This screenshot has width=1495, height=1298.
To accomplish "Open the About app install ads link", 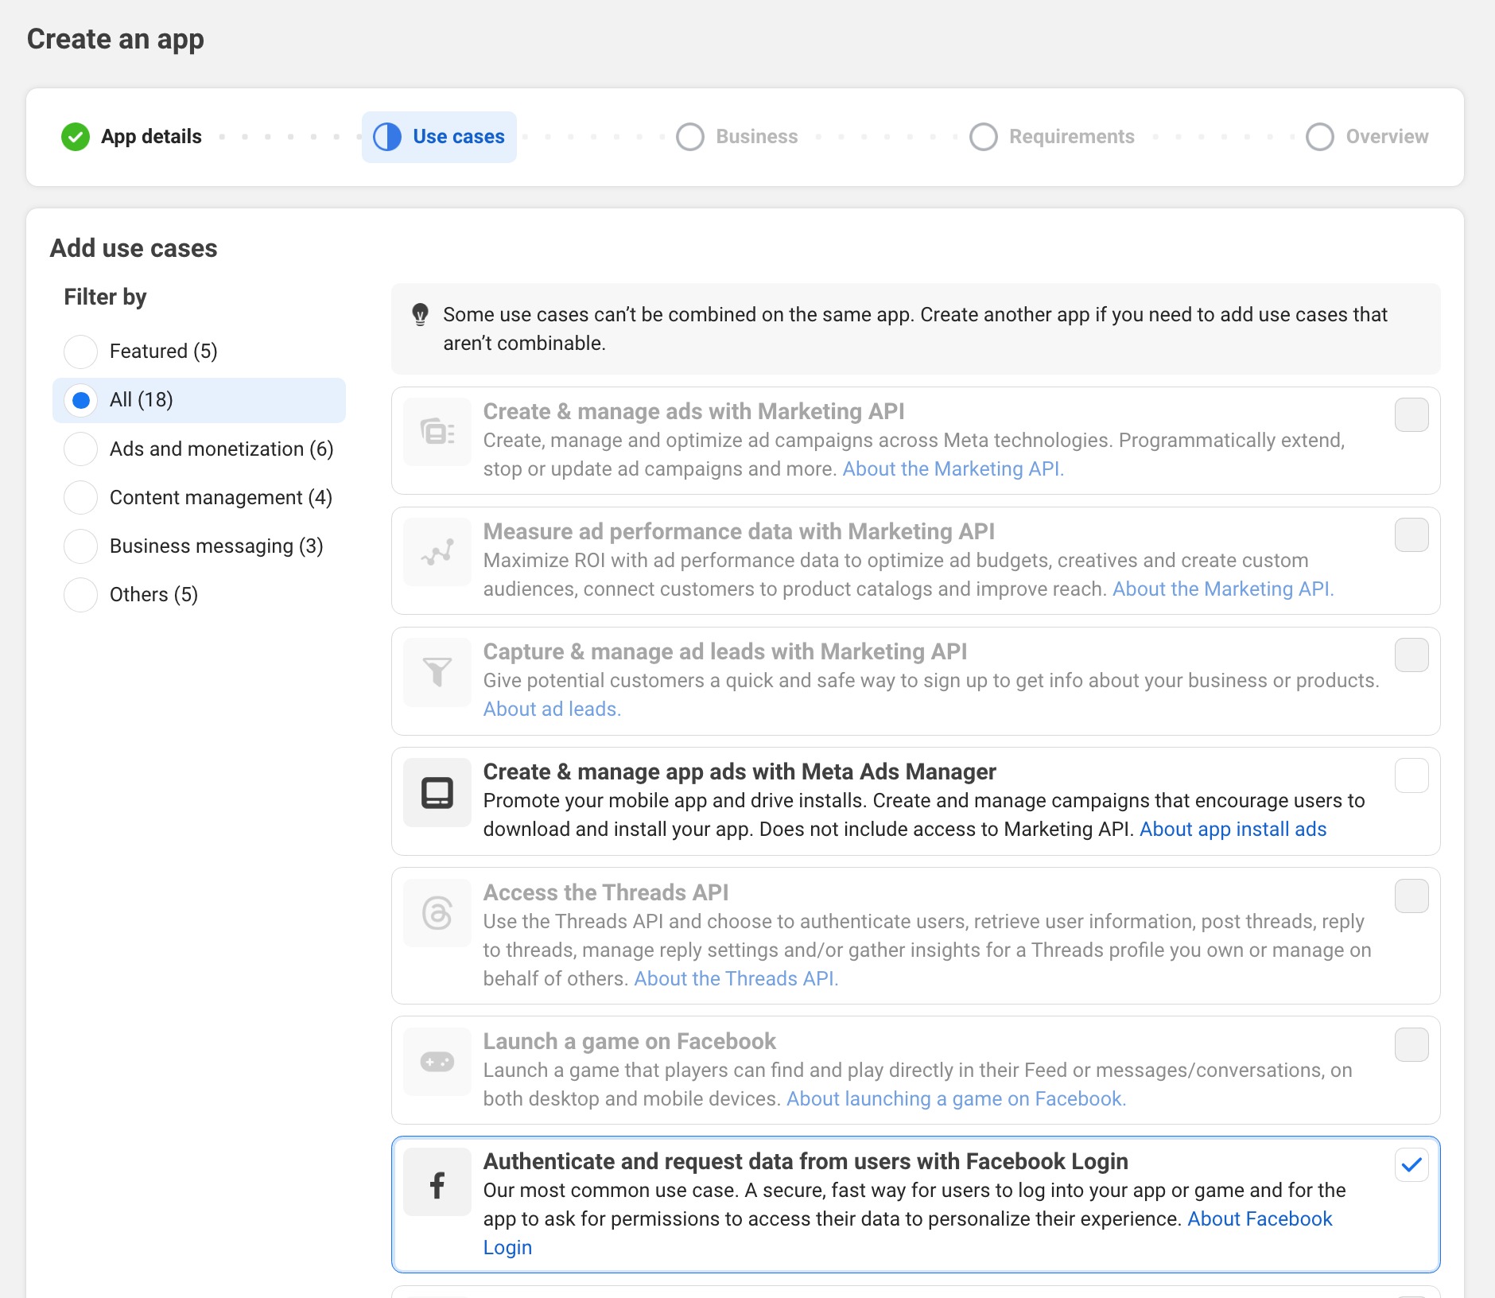I will tap(1233, 830).
